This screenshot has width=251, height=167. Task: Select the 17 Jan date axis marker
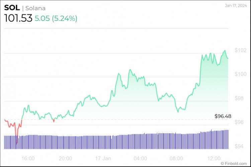pos(102,158)
